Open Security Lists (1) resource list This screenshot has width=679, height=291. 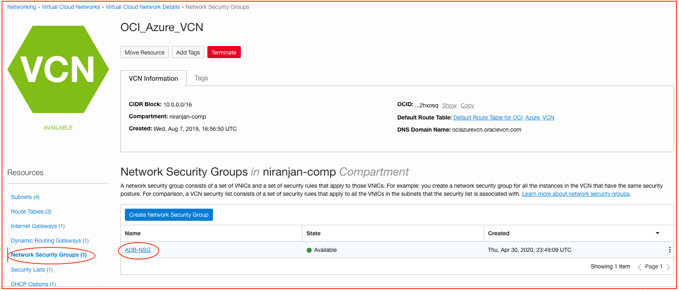tap(32, 270)
